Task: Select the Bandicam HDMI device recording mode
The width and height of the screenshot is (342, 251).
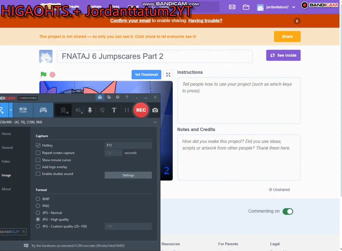Action: (x=23, y=110)
